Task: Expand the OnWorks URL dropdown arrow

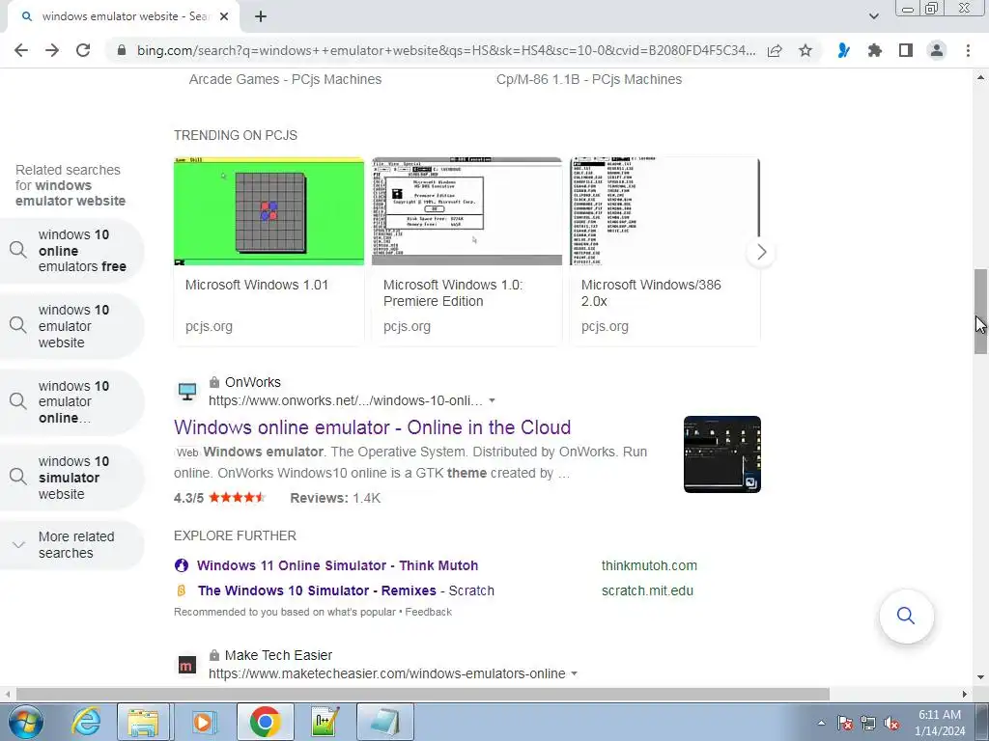Action: tap(492, 400)
